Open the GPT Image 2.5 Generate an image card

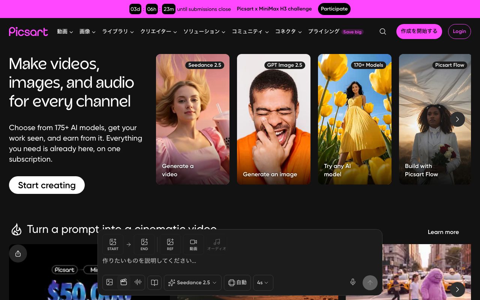274,119
